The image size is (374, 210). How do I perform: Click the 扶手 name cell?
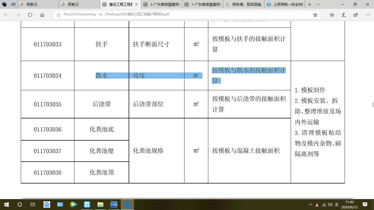coord(102,44)
